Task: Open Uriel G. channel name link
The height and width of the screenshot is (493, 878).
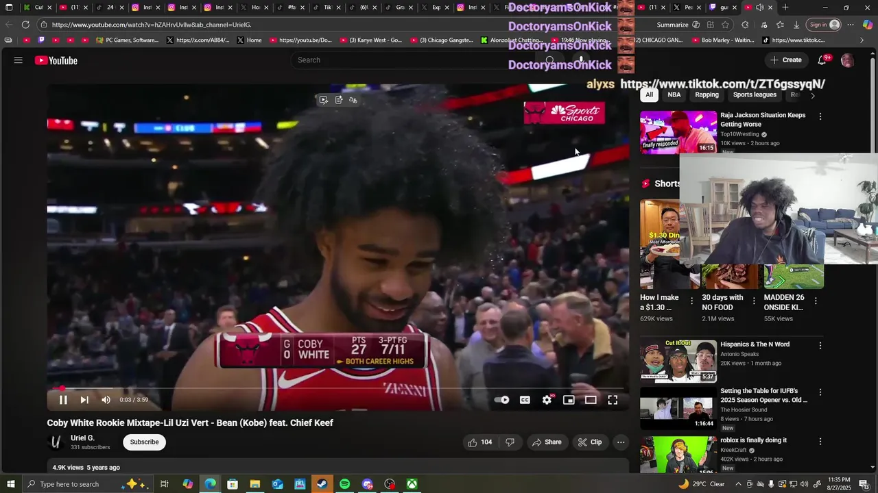Action: pos(82,438)
